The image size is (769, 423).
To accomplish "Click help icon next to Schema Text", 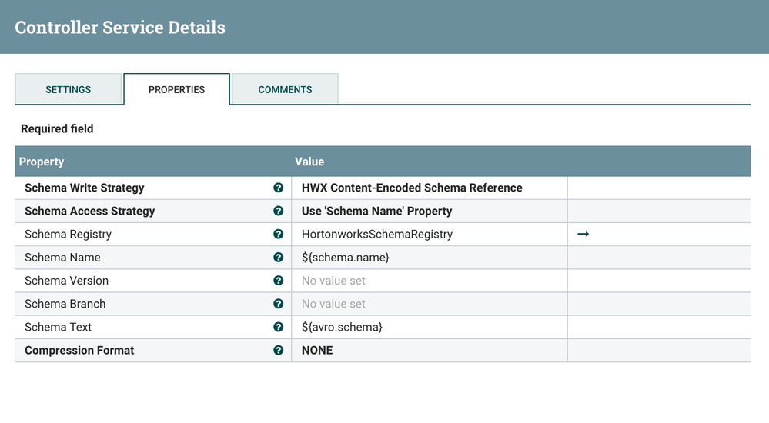I will tap(279, 327).
